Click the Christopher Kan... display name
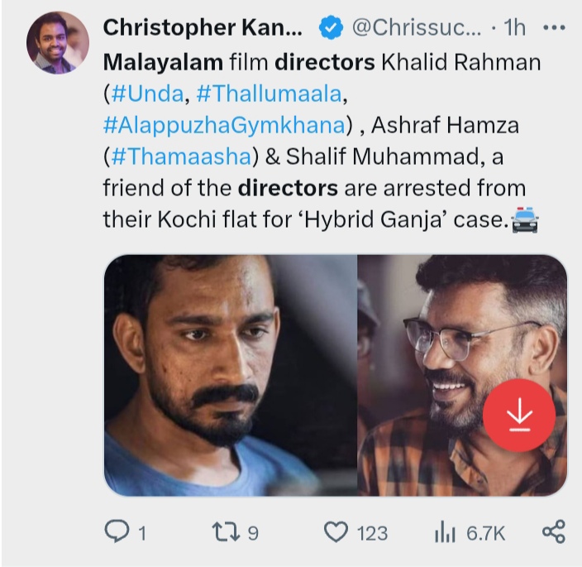This screenshot has width=582, height=567. click(x=203, y=28)
